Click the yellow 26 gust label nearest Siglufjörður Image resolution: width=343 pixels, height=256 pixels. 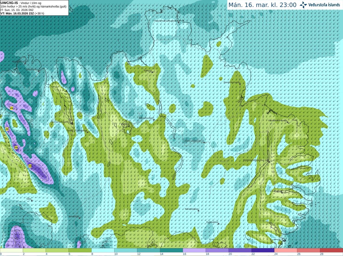[x=12, y=108]
